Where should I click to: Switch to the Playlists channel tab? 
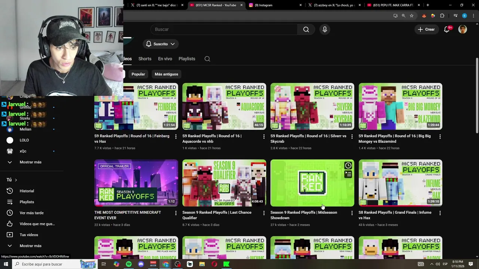tap(187, 59)
